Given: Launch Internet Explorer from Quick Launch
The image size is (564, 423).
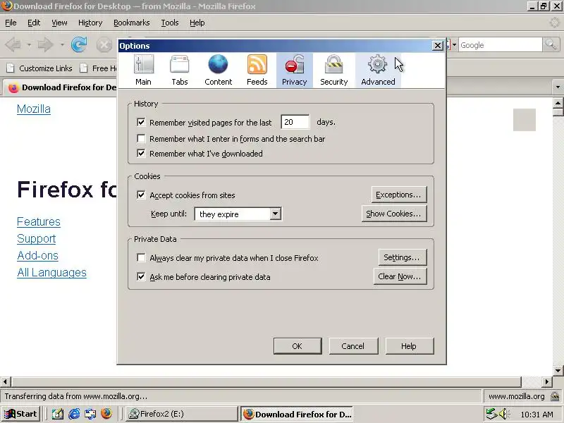Looking at the screenshot, I should (74, 414).
